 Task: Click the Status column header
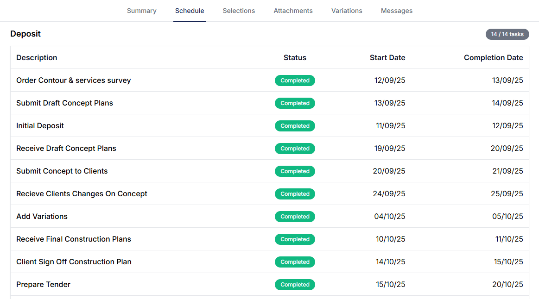coord(295,57)
